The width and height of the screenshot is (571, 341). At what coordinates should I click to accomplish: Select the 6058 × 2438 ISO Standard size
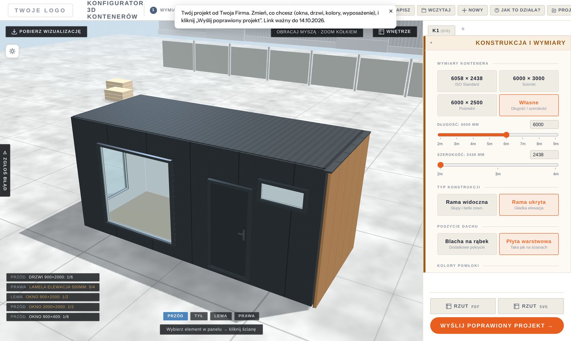467,81
